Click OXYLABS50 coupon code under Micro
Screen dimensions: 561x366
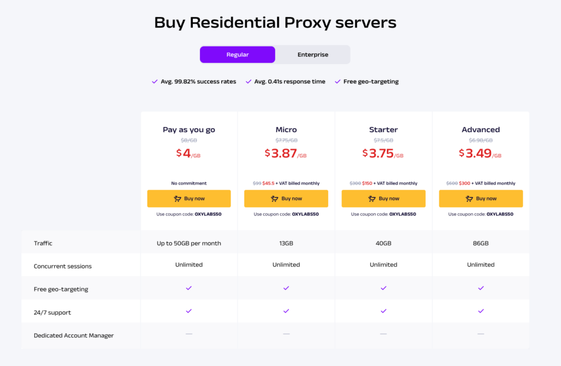tap(305, 214)
